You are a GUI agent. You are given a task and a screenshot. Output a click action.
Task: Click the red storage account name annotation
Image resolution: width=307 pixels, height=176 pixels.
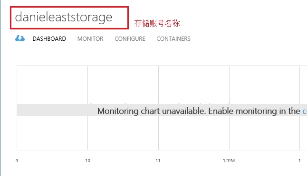pyautogui.click(x=157, y=23)
